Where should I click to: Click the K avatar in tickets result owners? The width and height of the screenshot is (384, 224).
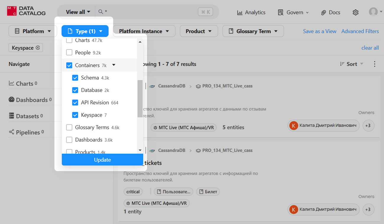pos(294,210)
